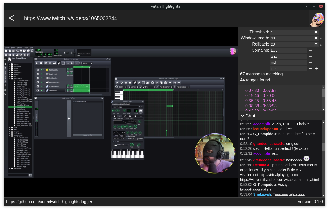Stop playback in Éditeur de morceau

(41, 63)
